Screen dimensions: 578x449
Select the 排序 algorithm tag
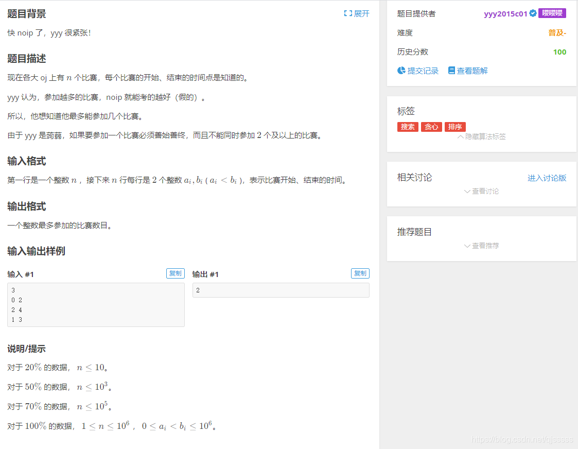pos(455,127)
